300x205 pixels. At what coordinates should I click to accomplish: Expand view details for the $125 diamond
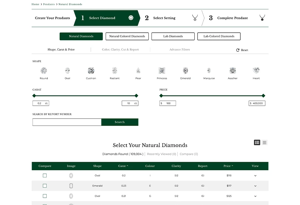(255, 196)
